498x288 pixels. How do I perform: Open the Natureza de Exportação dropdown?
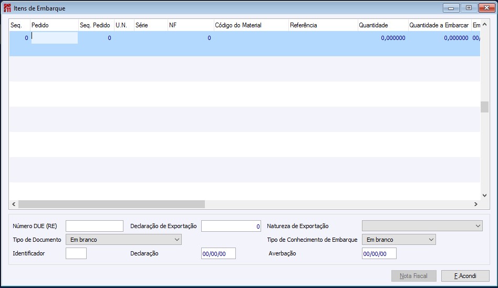pyautogui.click(x=422, y=226)
